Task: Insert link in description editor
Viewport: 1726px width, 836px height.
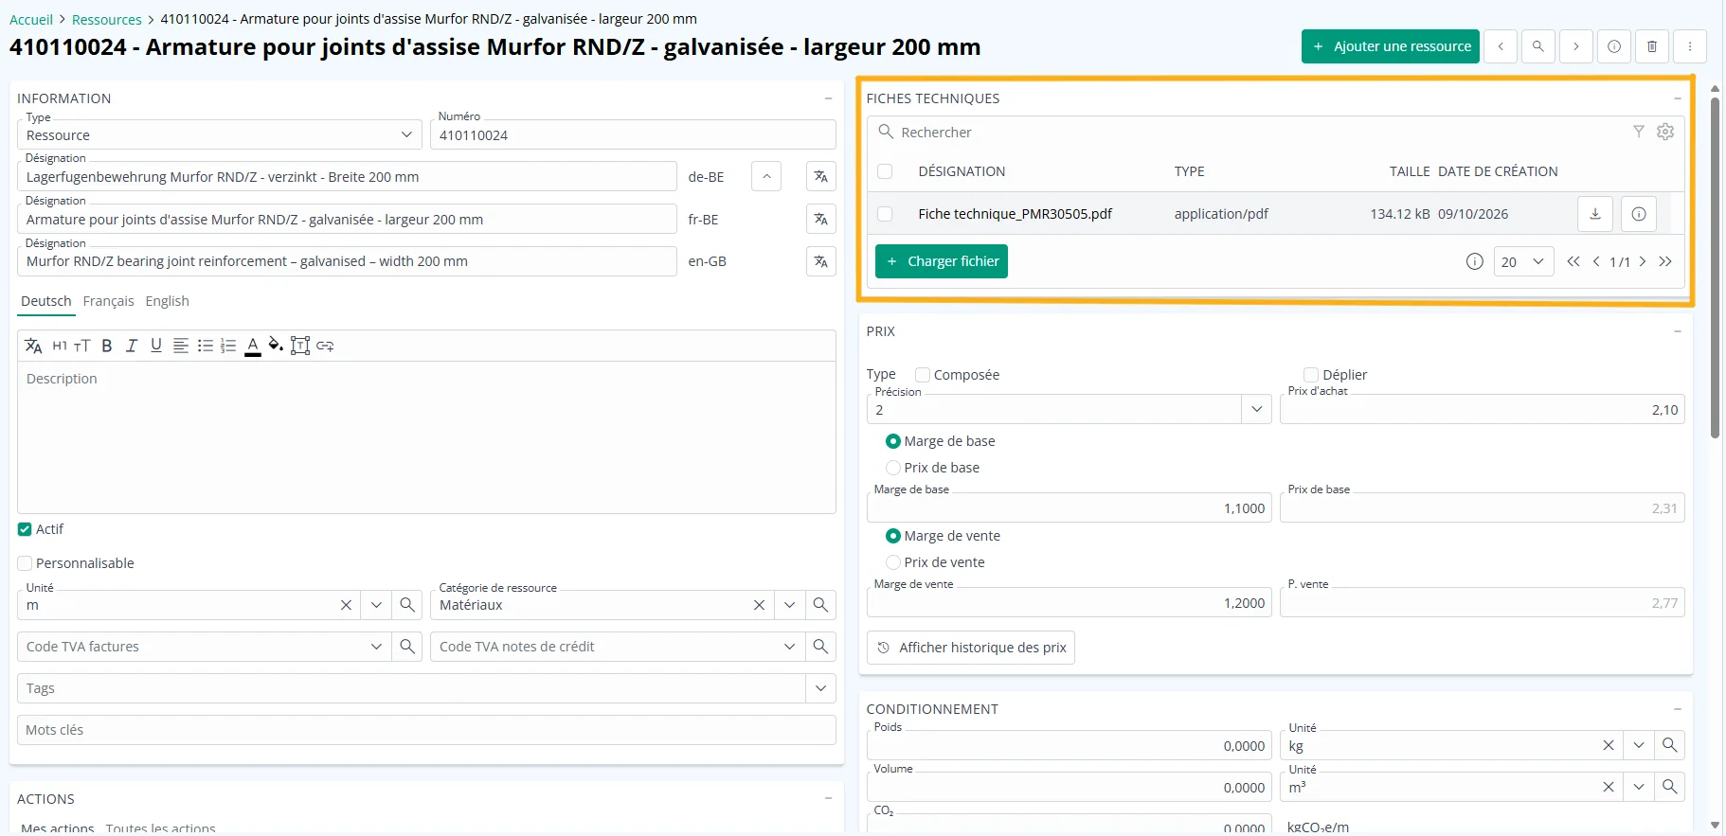Action: [325, 346]
